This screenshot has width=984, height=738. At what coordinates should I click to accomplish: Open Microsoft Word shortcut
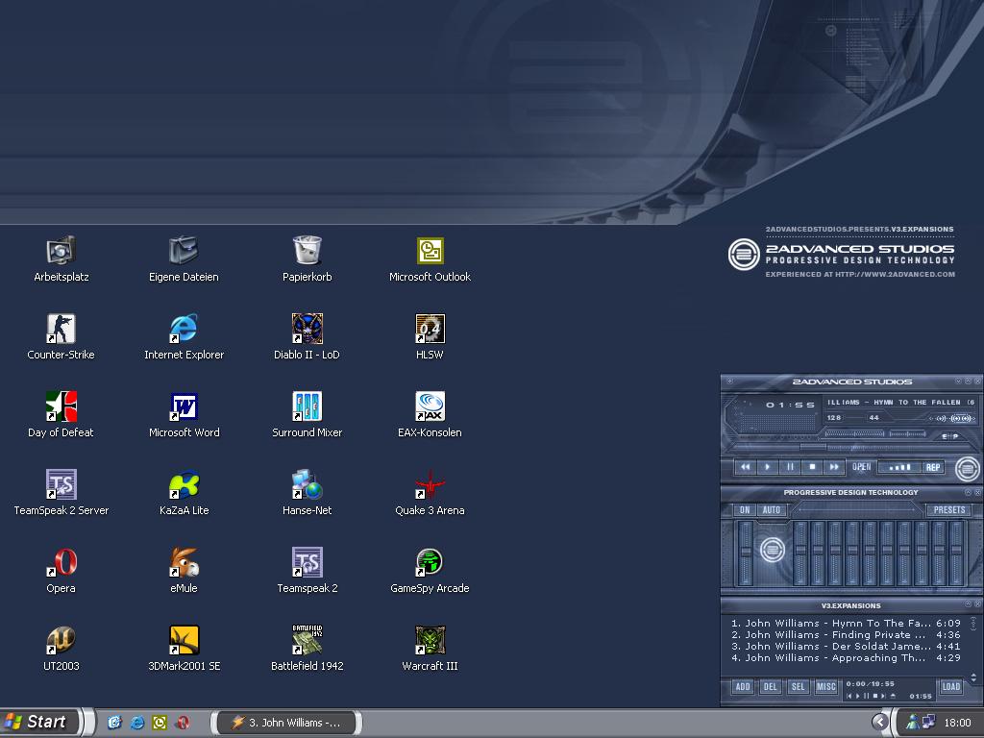pyautogui.click(x=184, y=414)
